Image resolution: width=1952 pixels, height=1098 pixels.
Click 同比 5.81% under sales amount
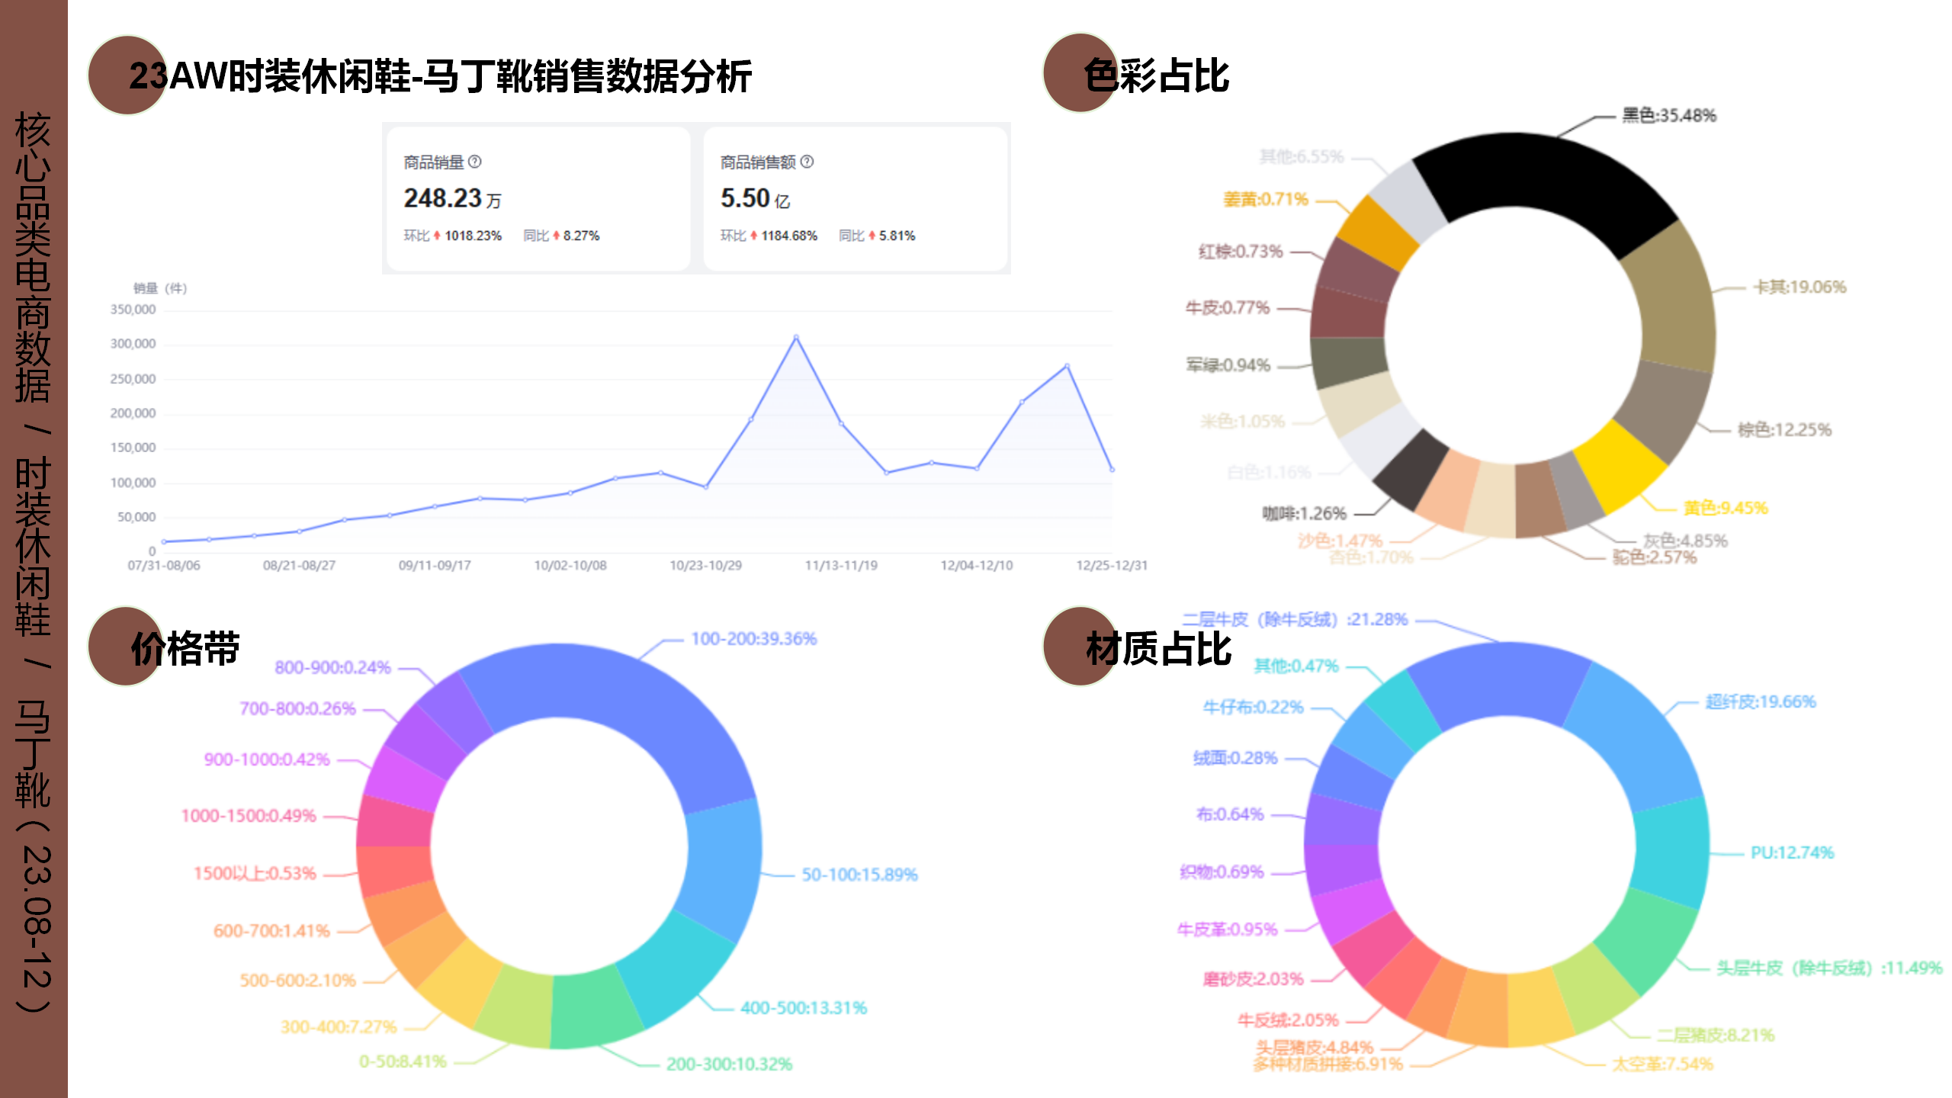coord(877,236)
